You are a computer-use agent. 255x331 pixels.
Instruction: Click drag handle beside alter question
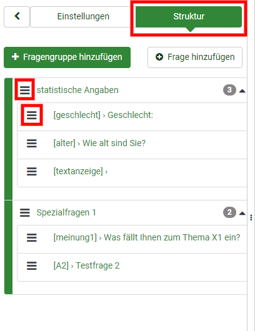(x=32, y=144)
